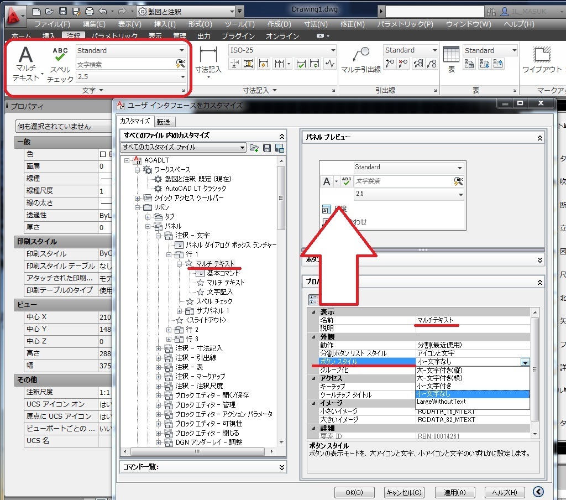Choose 大-文字付き(縦) from button style list

coord(473,371)
